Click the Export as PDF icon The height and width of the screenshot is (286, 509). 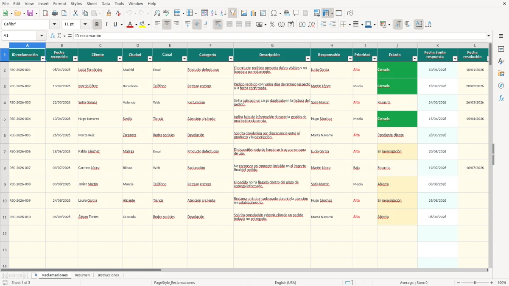(x=45, y=13)
